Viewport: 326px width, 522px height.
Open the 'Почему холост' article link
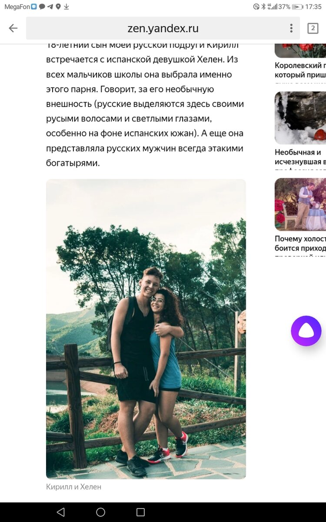coord(300,243)
